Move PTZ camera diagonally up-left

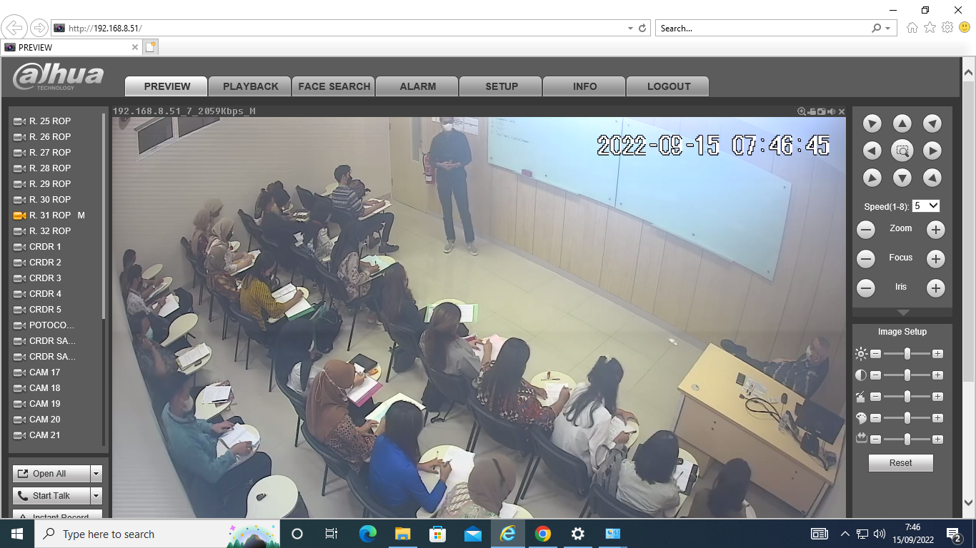872,123
